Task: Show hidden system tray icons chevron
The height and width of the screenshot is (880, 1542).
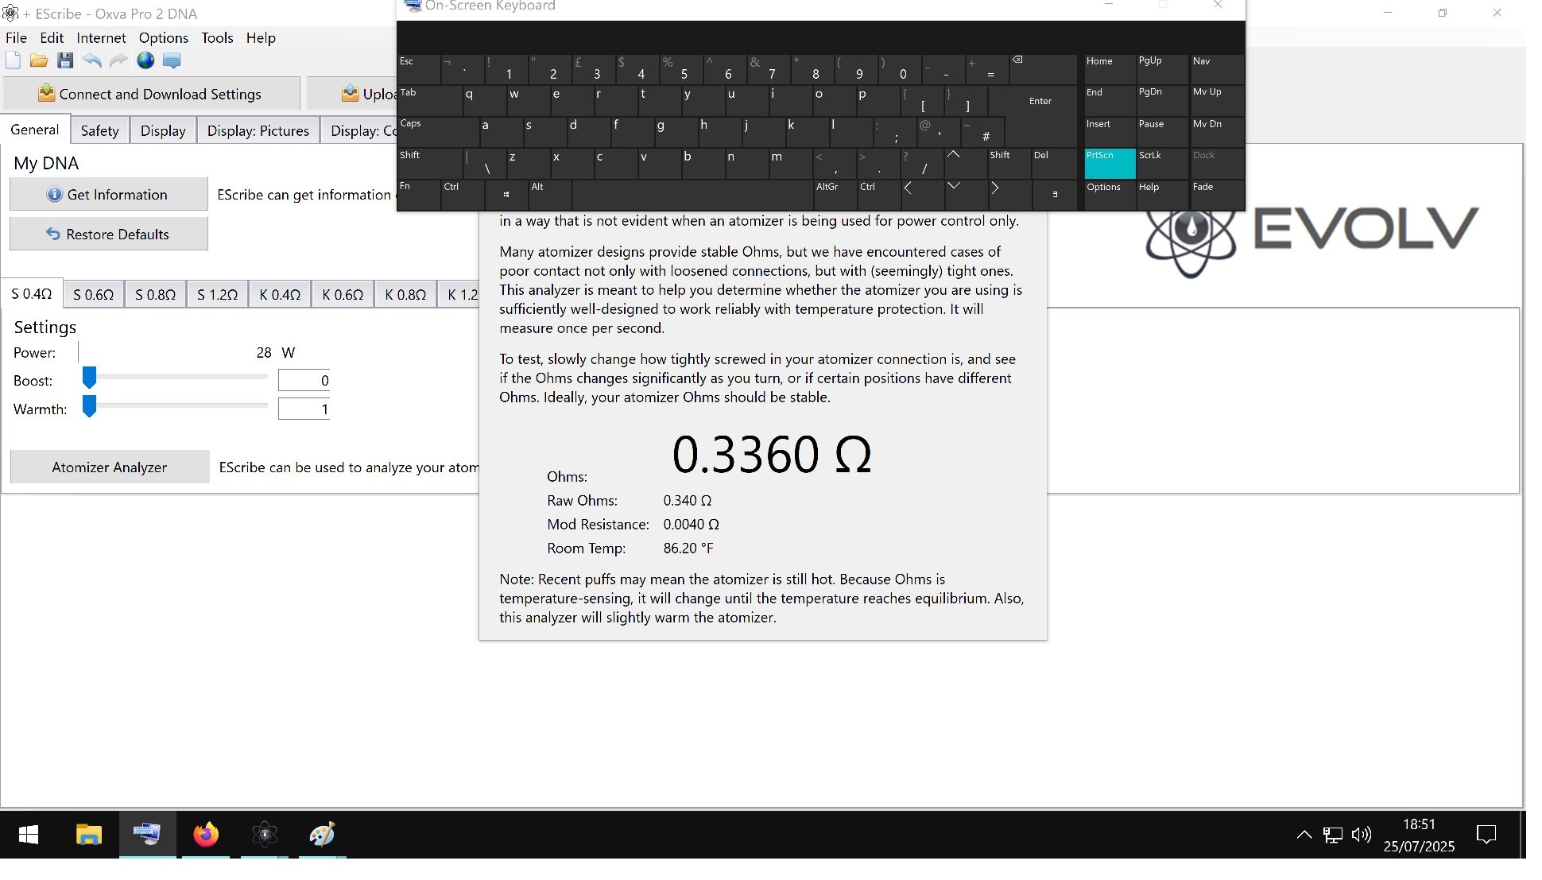Action: (x=1304, y=834)
